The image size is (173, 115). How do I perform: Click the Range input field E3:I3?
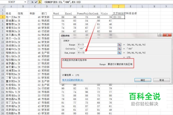97,44
